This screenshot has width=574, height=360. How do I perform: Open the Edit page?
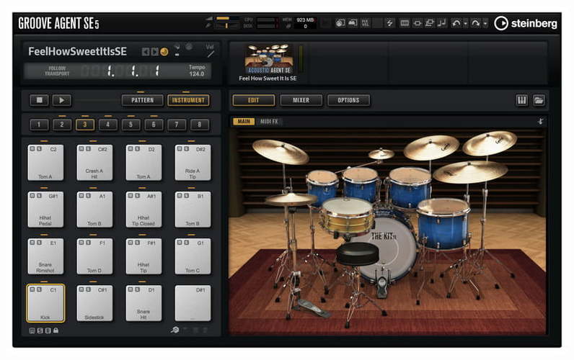(253, 100)
